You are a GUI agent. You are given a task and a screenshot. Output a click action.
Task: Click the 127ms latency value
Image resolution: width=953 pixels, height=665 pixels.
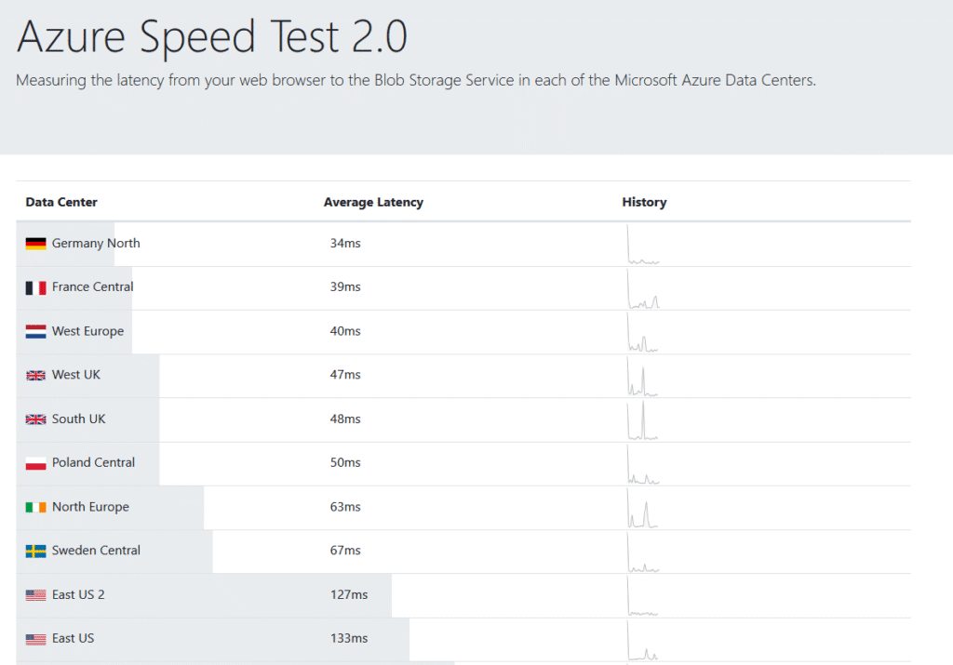coord(349,594)
